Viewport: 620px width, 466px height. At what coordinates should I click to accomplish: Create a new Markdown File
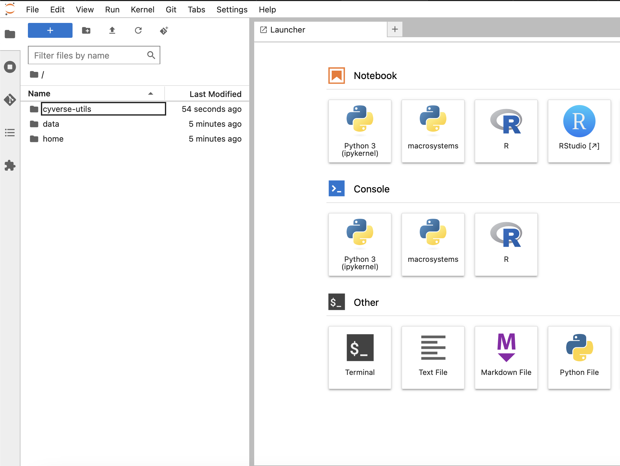(506, 357)
